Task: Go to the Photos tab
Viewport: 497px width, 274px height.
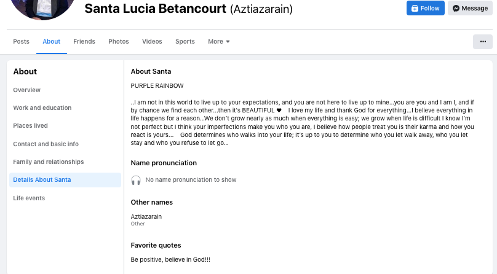Action: coord(119,41)
